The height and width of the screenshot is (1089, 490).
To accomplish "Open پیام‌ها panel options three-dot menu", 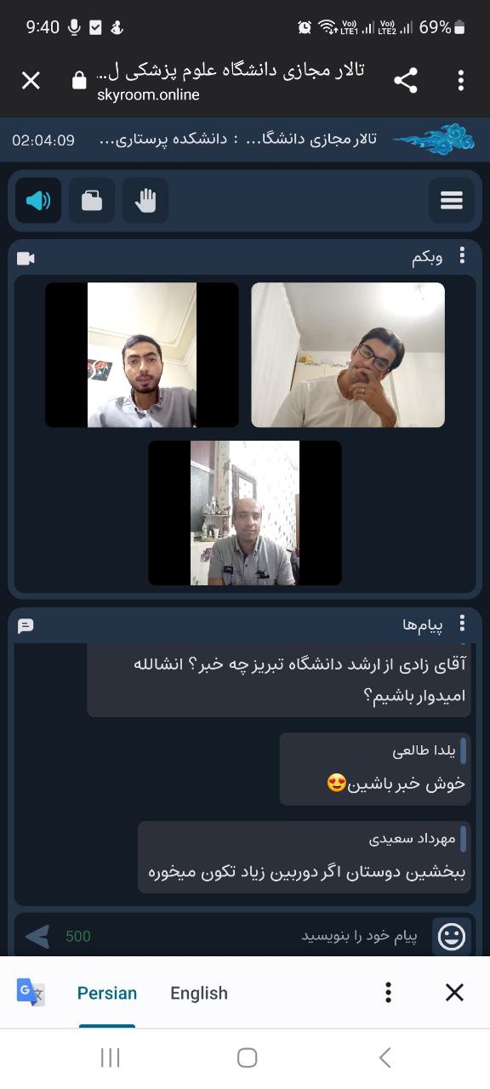I will (x=463, y=624).
